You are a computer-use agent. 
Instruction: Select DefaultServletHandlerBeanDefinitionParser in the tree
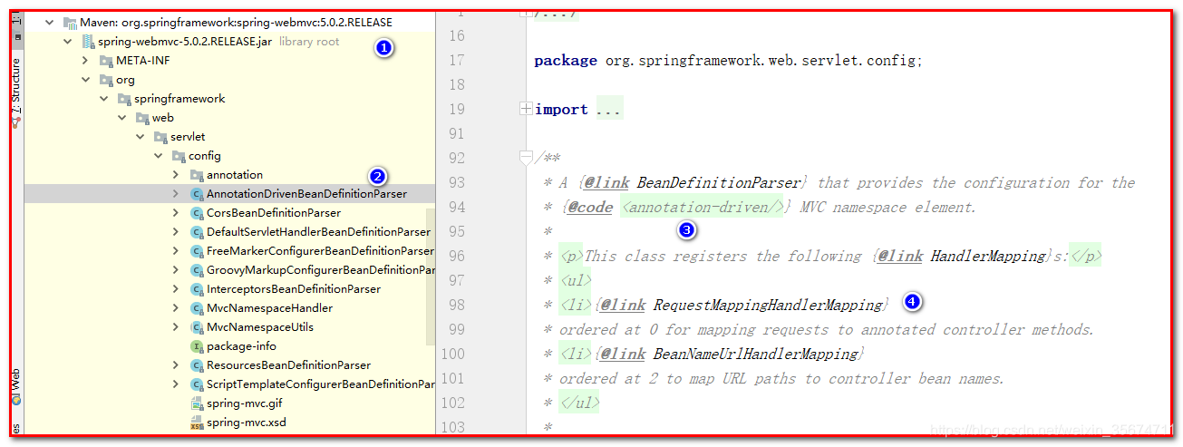[x=318, y=231]
